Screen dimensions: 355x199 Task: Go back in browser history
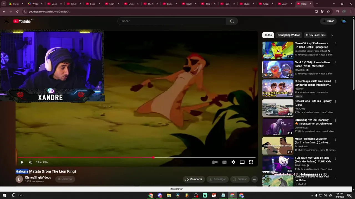click(4, 12)
